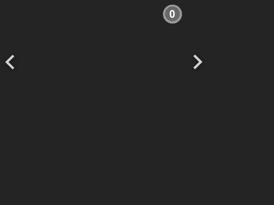This screenshot has width=274, height=205.
Task: Step forward using the greater-than chevron
Action: (x=198, y=62)
